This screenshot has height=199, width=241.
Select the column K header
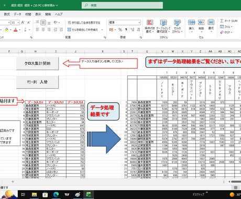coord(103,51)
